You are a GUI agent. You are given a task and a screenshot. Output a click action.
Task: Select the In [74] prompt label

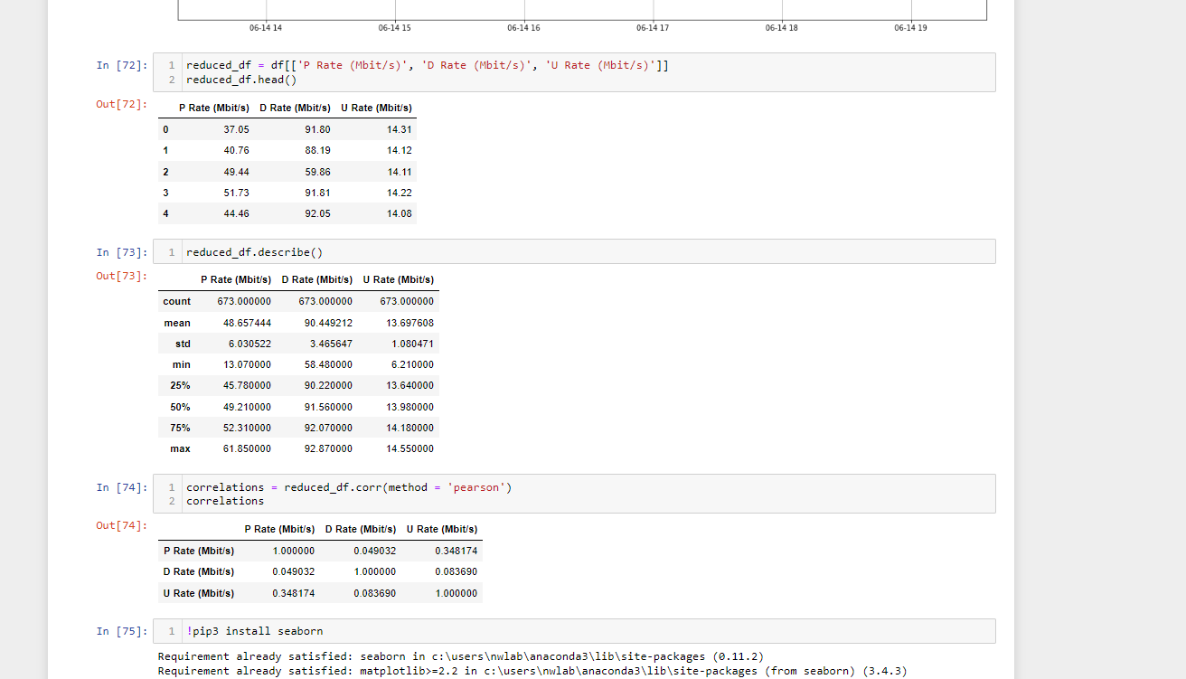(x=122, y=487)
